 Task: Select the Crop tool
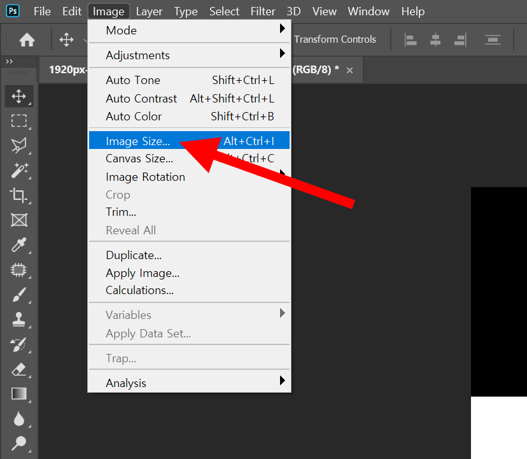pos(18,195)
